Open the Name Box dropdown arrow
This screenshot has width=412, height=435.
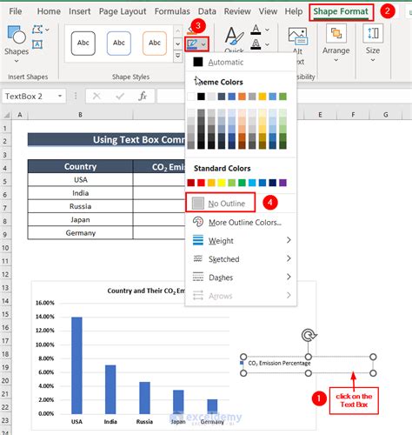pyautogui.click(x=60, y=96)
